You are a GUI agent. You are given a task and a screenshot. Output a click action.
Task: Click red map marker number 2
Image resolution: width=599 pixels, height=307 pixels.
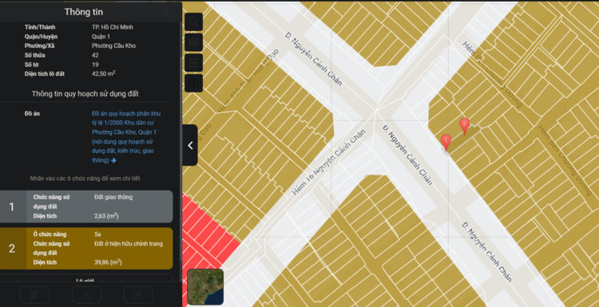pyautogui.click(x=465, y=126)
